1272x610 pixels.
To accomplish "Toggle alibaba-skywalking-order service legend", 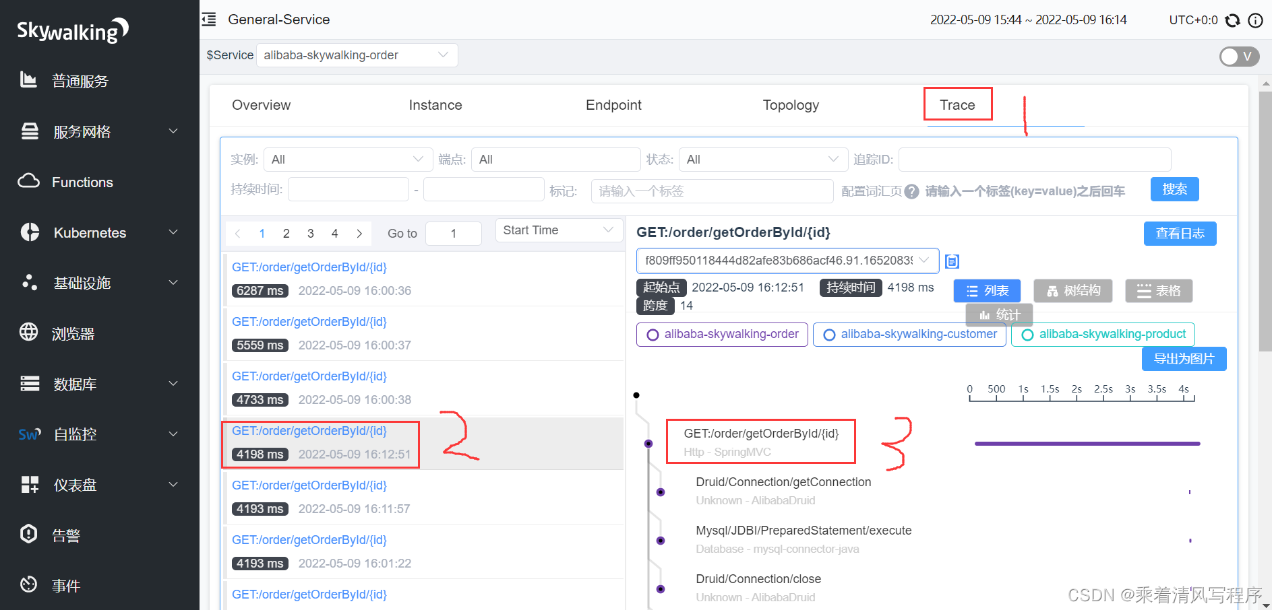I will (x=722, y=335).
